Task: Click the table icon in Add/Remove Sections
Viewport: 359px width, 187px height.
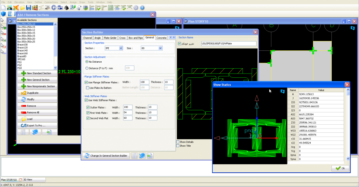Action: click(23, 132)
